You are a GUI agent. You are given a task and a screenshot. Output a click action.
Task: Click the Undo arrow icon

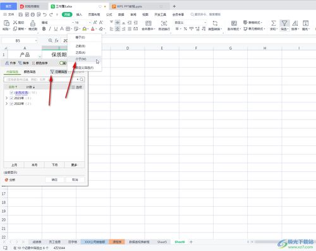[45, 15]
